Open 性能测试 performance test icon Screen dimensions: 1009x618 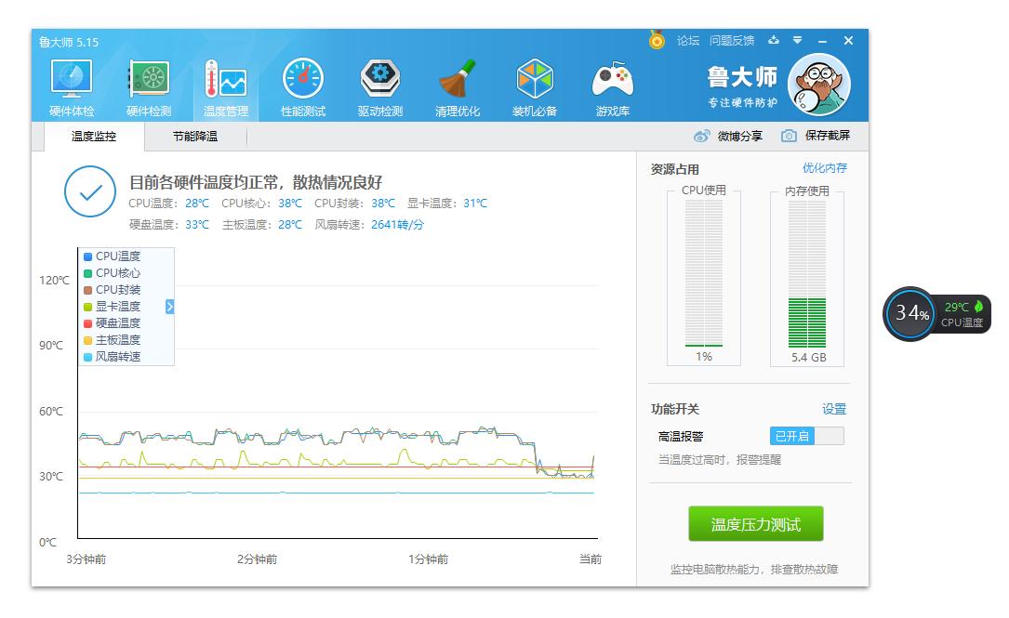pyautogui.click(x=303, y=88)
